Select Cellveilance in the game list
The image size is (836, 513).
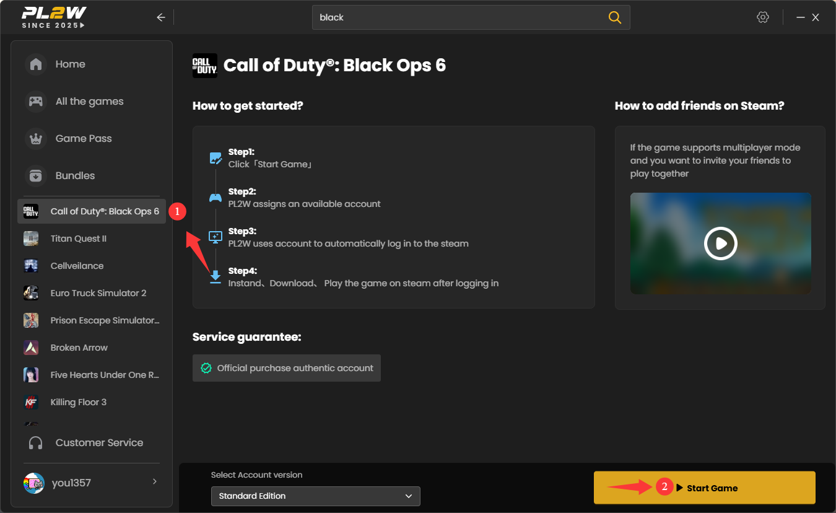click(x=92, y=266)
